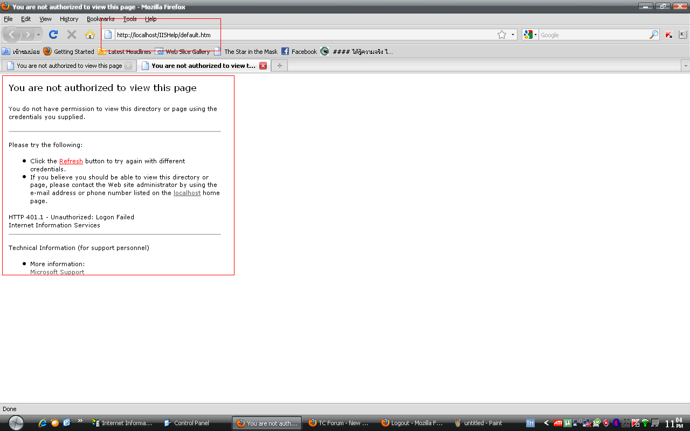The height and width of the screenshot is (431, 690).
Task: Run search with the magnifying glass icon
Action: tap(654, 35)
